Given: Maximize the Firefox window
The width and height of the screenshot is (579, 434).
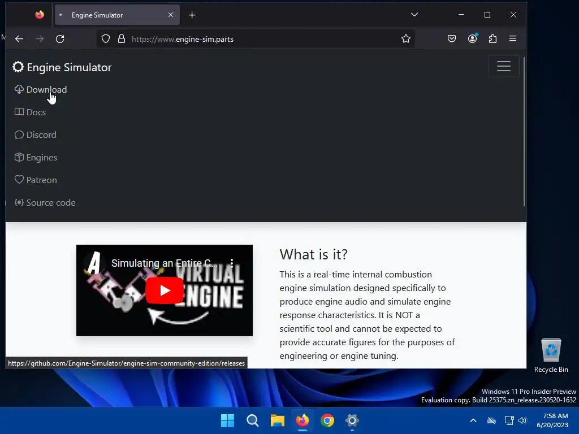Looking at the screenshot, I should [x=487, y=15].
